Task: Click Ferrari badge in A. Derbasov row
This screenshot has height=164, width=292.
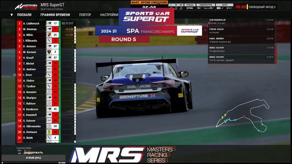Action: tap(49, 132)
